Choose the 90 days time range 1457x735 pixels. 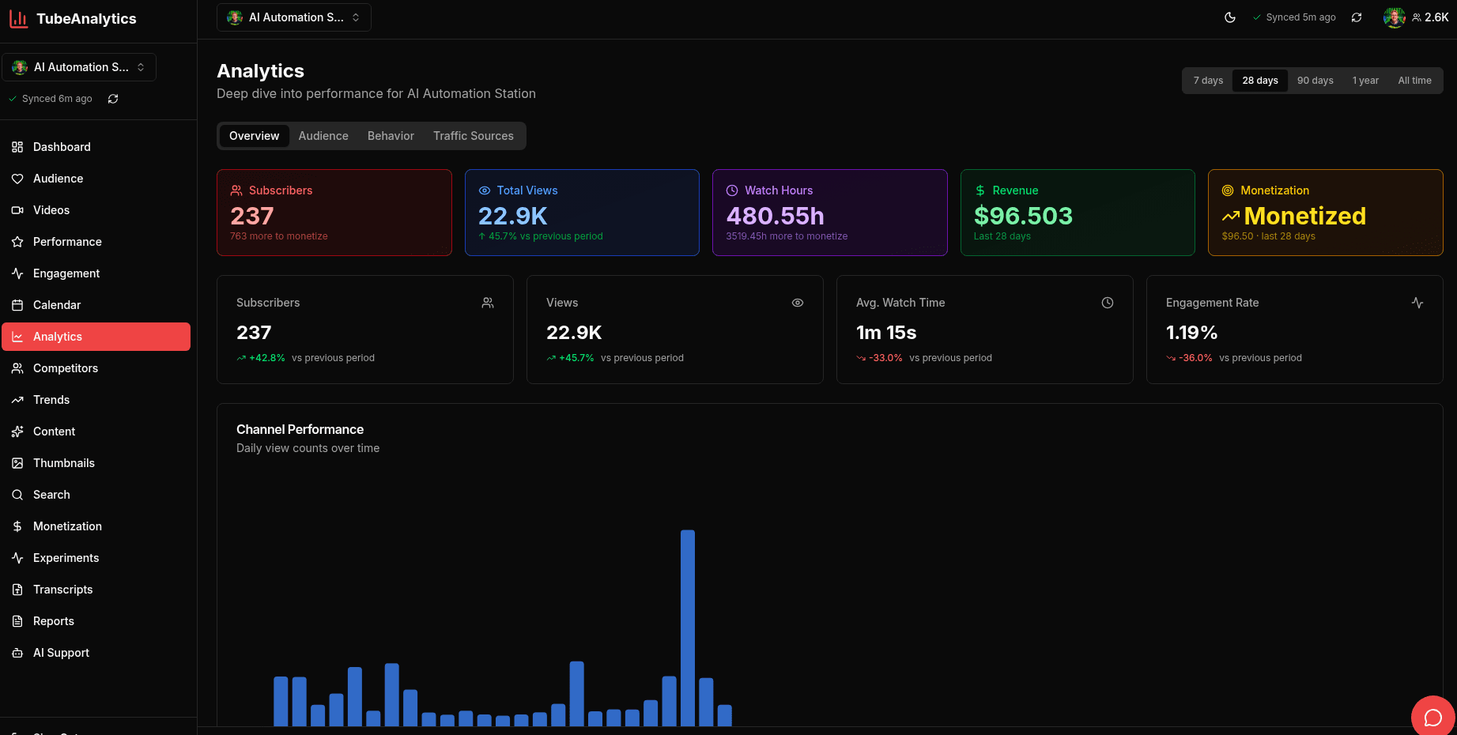tap(1315, 80)
